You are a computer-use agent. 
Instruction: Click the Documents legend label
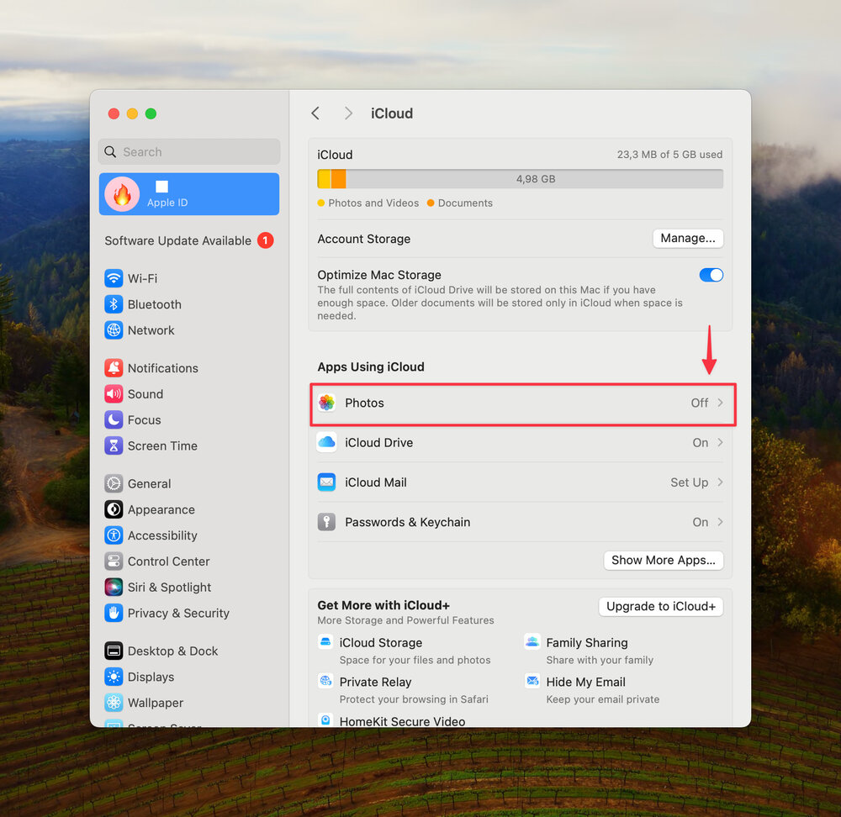pyautogui.click(x=465, y=203)
